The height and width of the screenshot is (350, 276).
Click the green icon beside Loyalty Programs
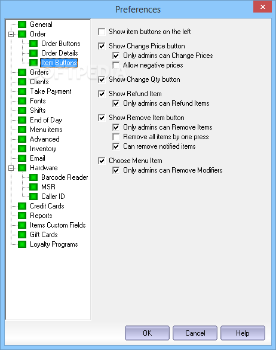click(x=22, y=244)
